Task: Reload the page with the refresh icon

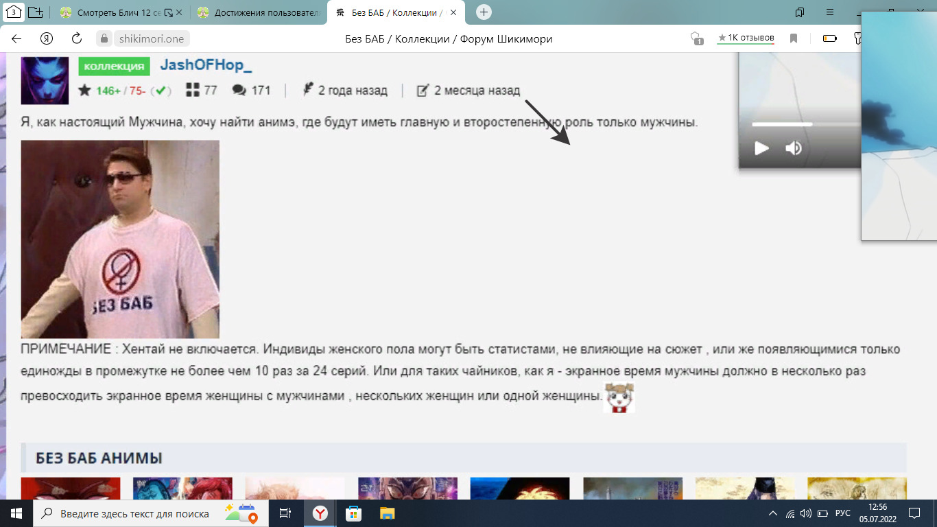Action: [77, 38]
